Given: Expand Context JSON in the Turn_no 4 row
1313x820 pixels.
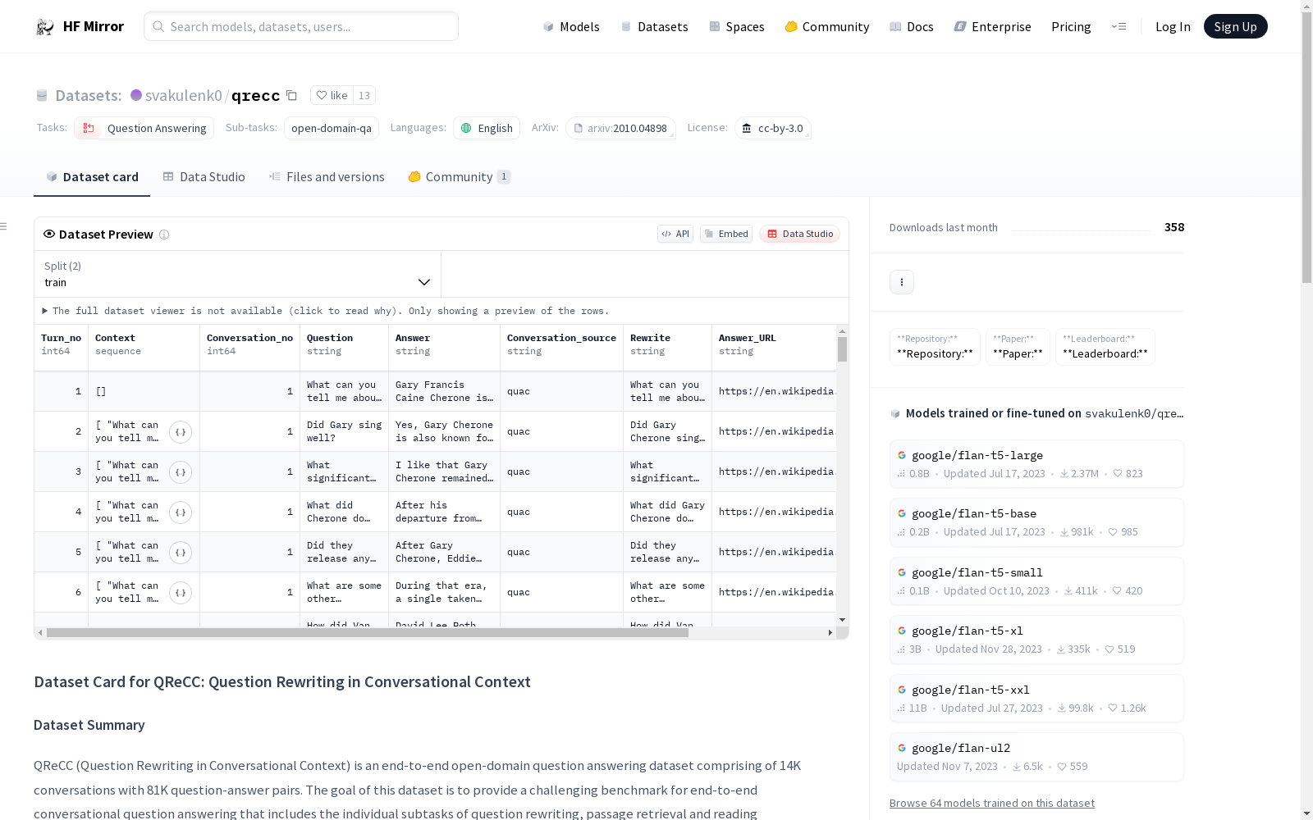Looking at the screenshot, I should tap(181, 512).
